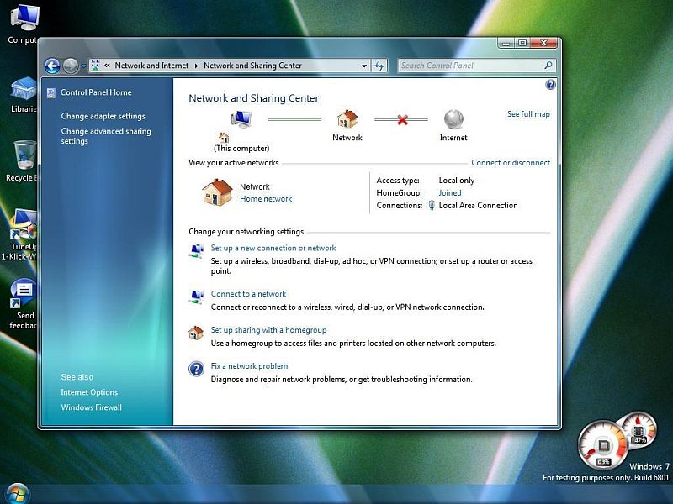
Task: Open See full map
Action: click(528, 114)
